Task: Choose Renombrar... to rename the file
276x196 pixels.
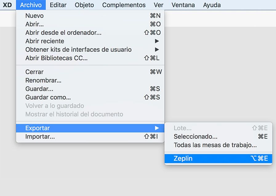Action: [x=43, y=81]
